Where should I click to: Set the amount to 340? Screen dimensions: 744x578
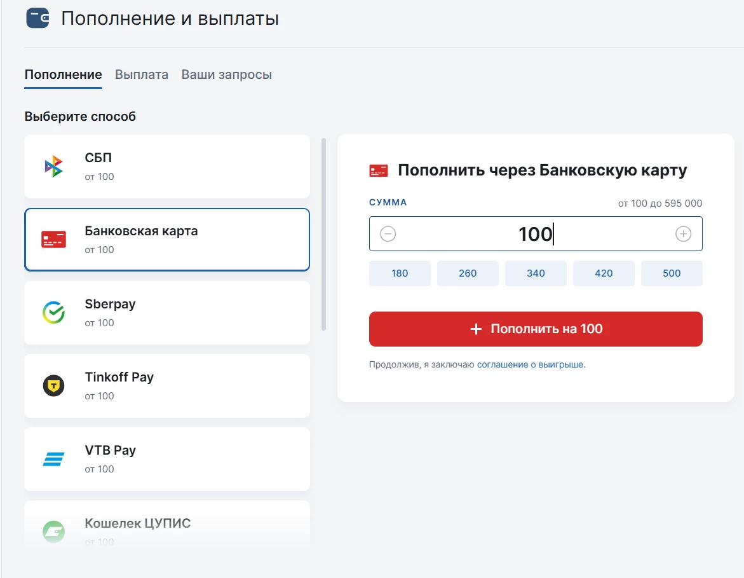[x=536, y=273]
